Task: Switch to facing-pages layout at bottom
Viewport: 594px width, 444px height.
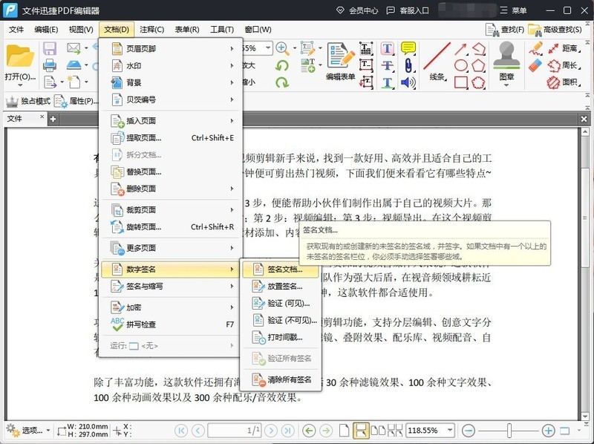Action: (x=377, y=429)
